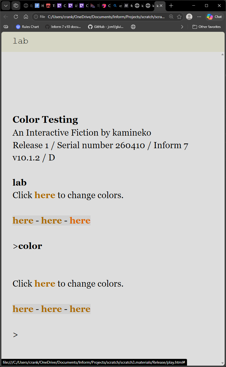Open Copilot Chat

click(x=215, y=17)
